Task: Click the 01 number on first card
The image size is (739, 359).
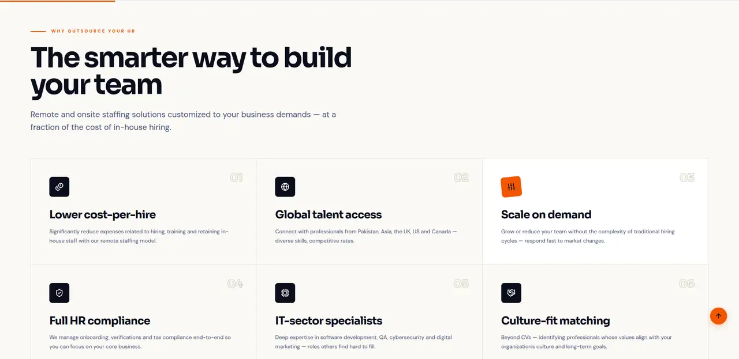Action: click(236, 177)
